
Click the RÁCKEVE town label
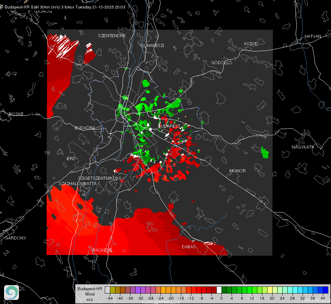[102, 250]
